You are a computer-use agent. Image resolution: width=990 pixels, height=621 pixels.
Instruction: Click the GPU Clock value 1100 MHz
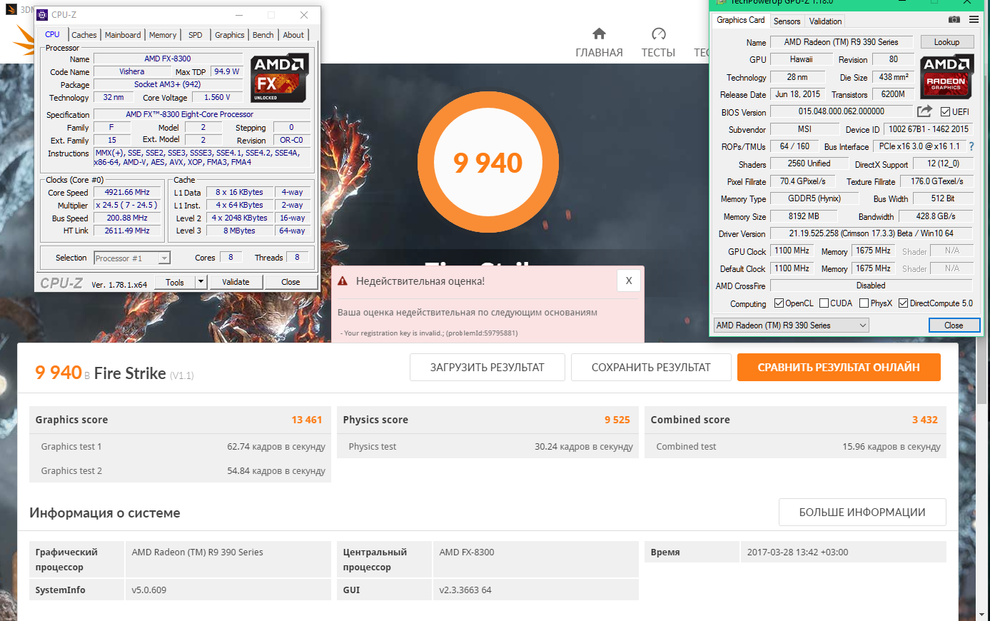click(792, 251)
